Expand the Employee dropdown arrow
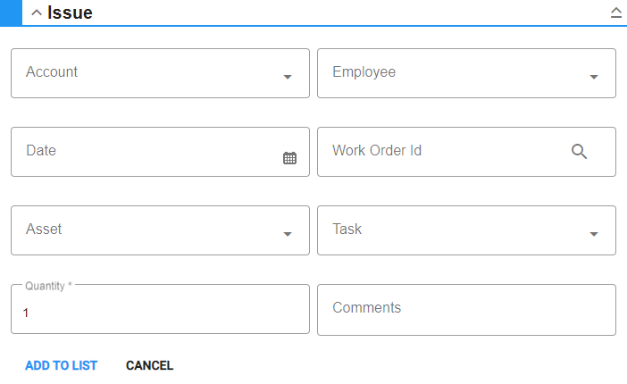The width and height of the screenshot is (627, 384). 594,78
